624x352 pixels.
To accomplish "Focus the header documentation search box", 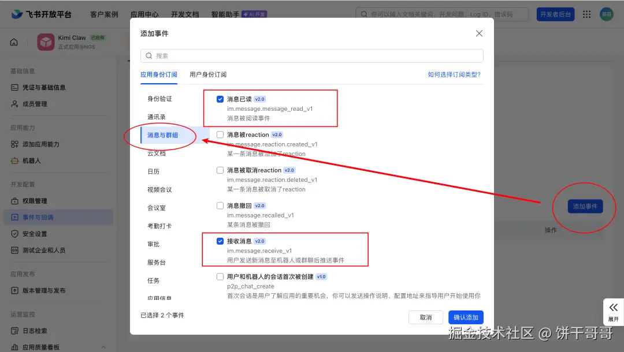I will [442, 14].
